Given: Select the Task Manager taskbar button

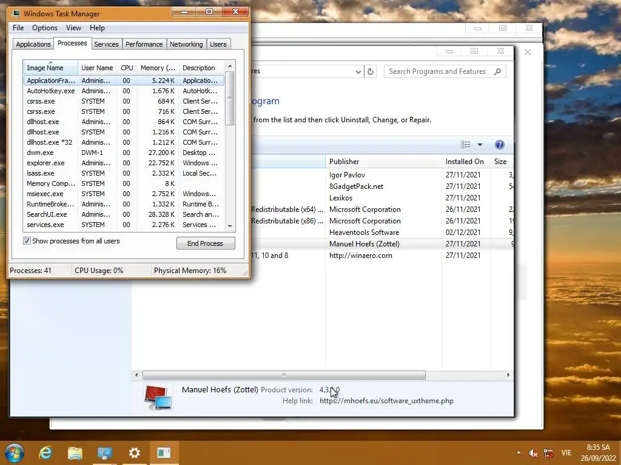Looking at the screenshot, I should (164, 453).
